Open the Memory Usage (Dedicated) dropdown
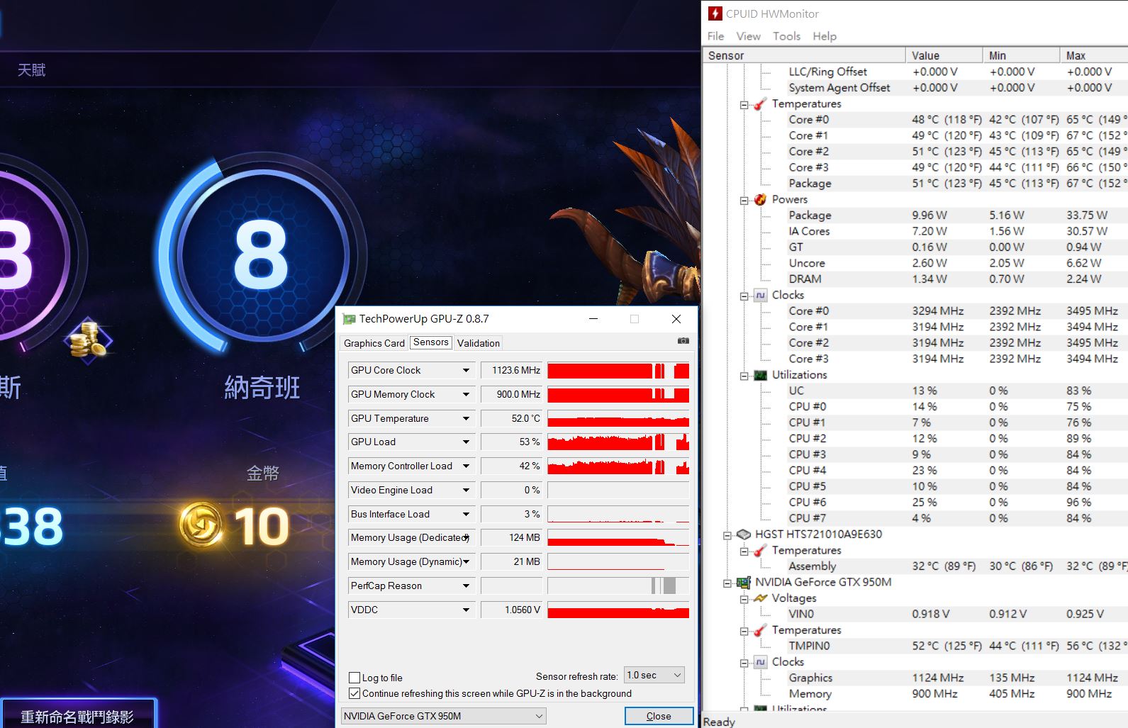 (x=466, y=537)
